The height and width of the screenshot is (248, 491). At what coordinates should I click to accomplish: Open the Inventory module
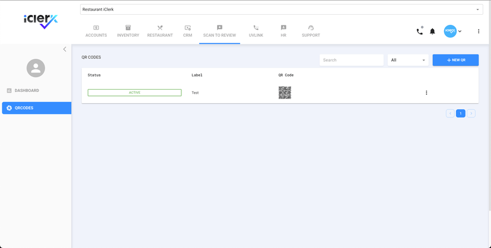click(128, 31)
